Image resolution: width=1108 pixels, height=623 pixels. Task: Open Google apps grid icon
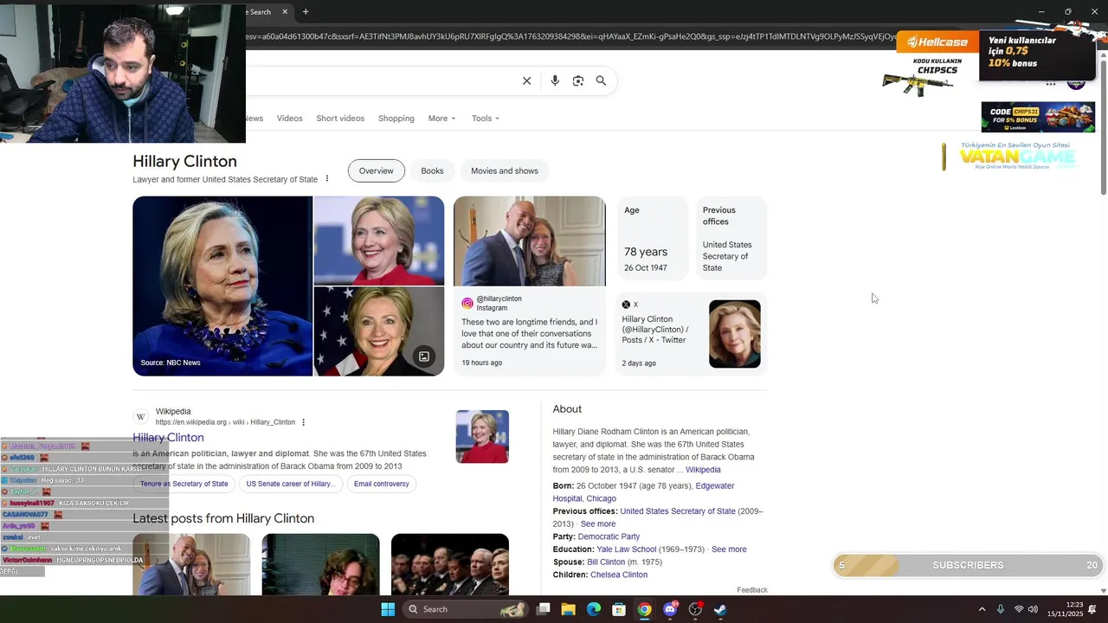pyautogui.click(x=1051, y=84)
